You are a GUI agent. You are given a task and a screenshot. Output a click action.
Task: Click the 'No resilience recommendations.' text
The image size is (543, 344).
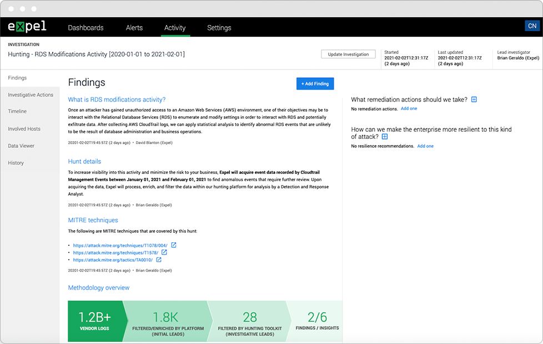pos(383,146)
